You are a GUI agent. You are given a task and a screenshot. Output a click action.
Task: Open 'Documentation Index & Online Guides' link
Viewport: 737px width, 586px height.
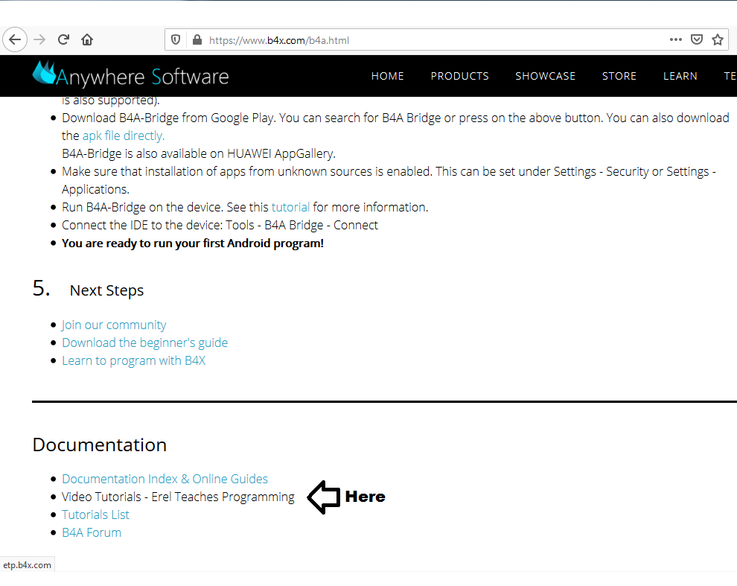coord(165,479)
